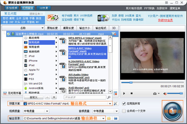Click the phone and DVD burn banner icon
Image resolution: width=187 pixels, height=124 pixels.
[x=103, y=18]
